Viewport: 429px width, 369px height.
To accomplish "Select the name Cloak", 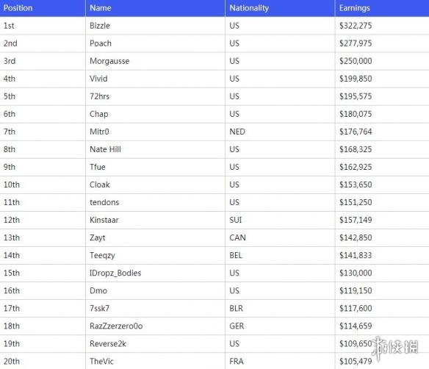I will tap(100, 184).
